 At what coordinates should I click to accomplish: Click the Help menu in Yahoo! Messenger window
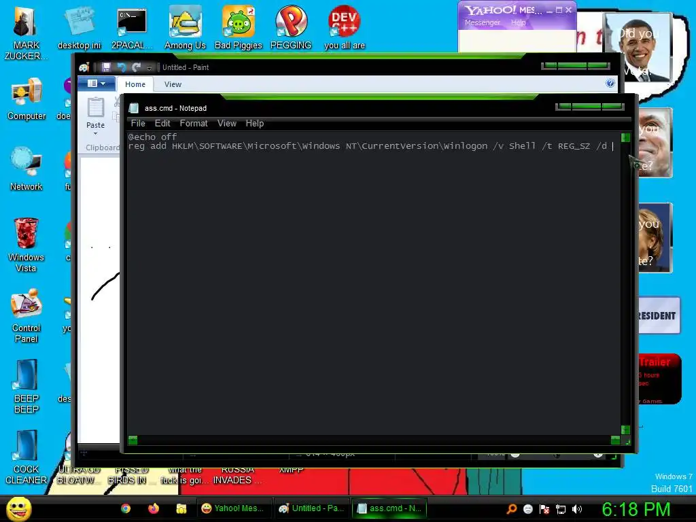click(x=518, y=22)
